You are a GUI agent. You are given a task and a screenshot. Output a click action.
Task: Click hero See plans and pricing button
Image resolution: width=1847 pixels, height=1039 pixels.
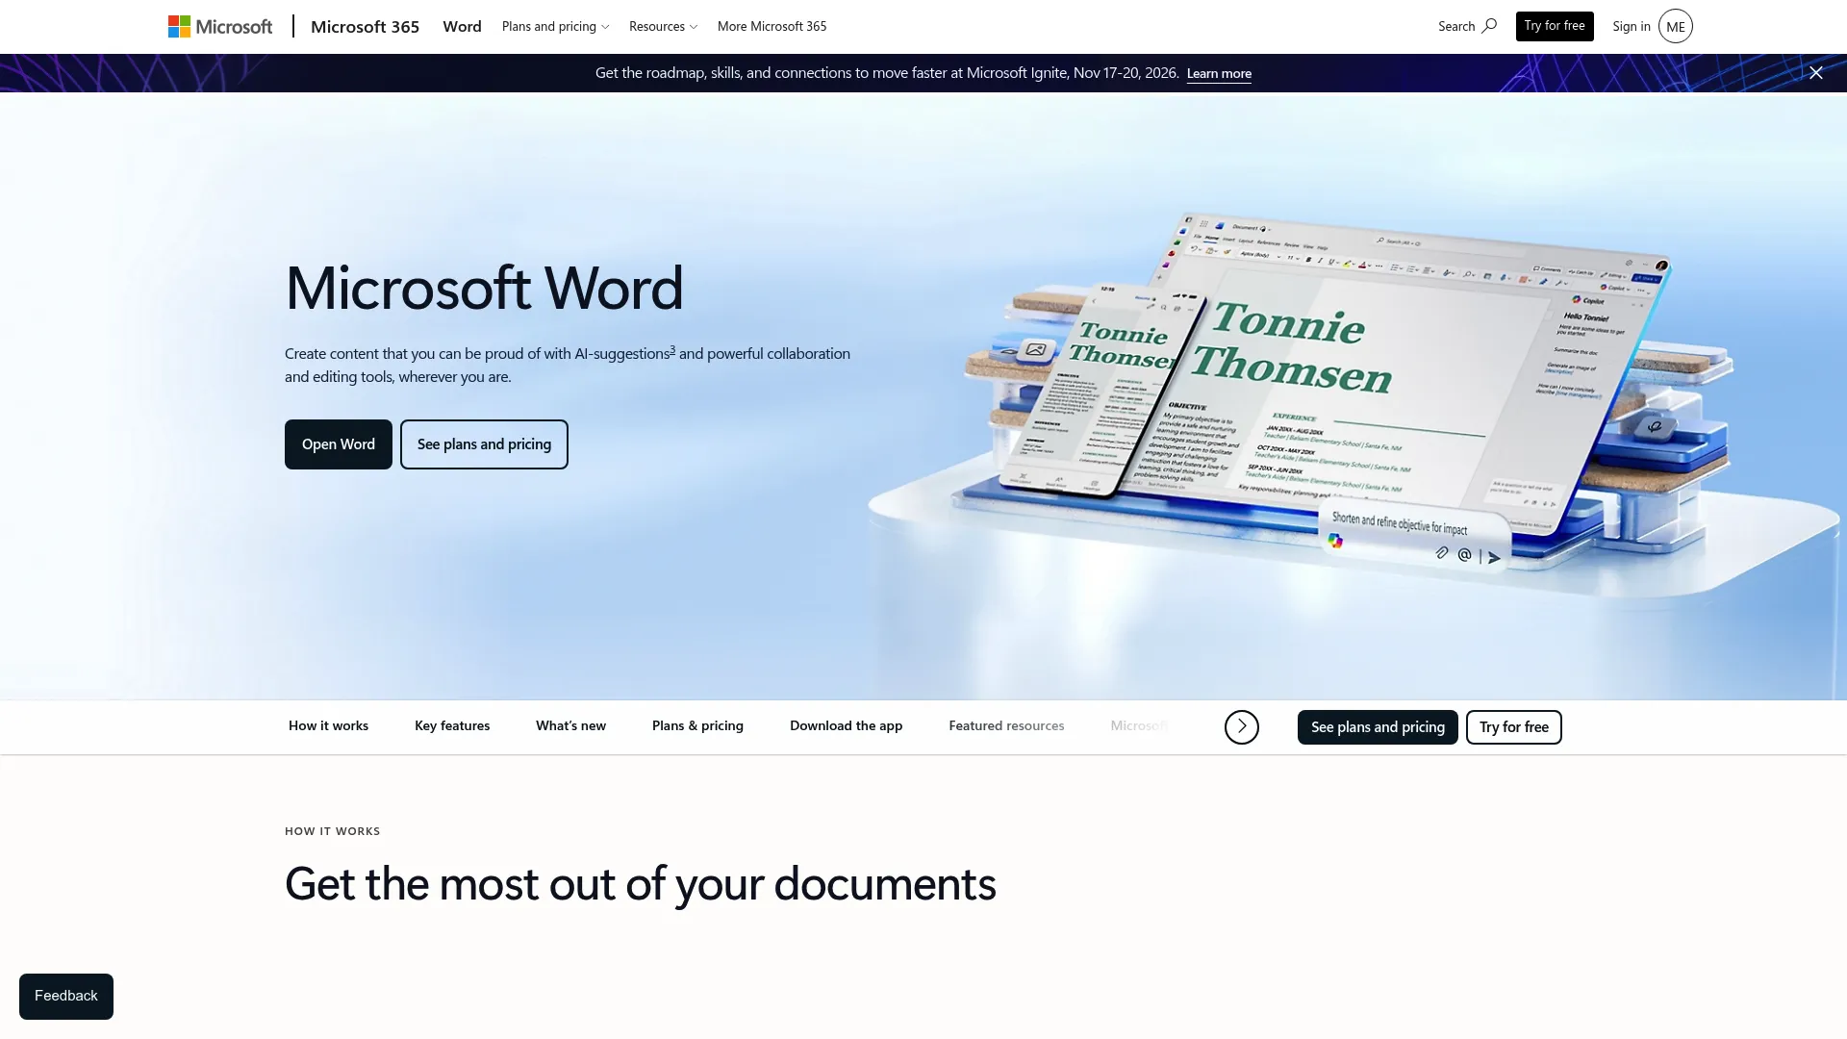coord(484,444)
